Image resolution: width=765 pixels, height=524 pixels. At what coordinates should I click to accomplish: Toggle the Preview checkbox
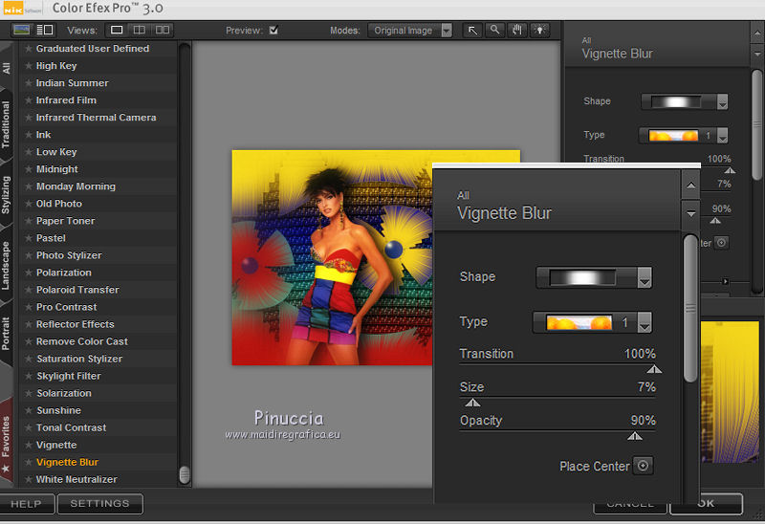[x=273, y=31]
